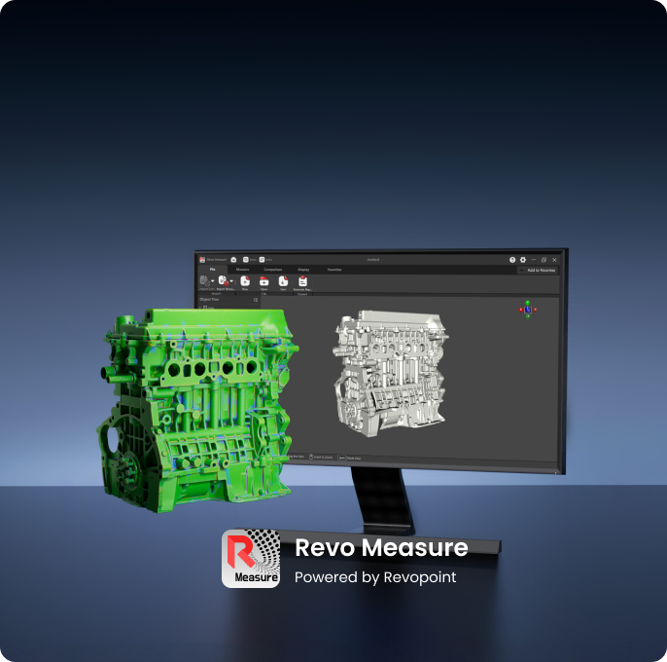
Task: Click the Import Reference icon
Action: point(223,280)
